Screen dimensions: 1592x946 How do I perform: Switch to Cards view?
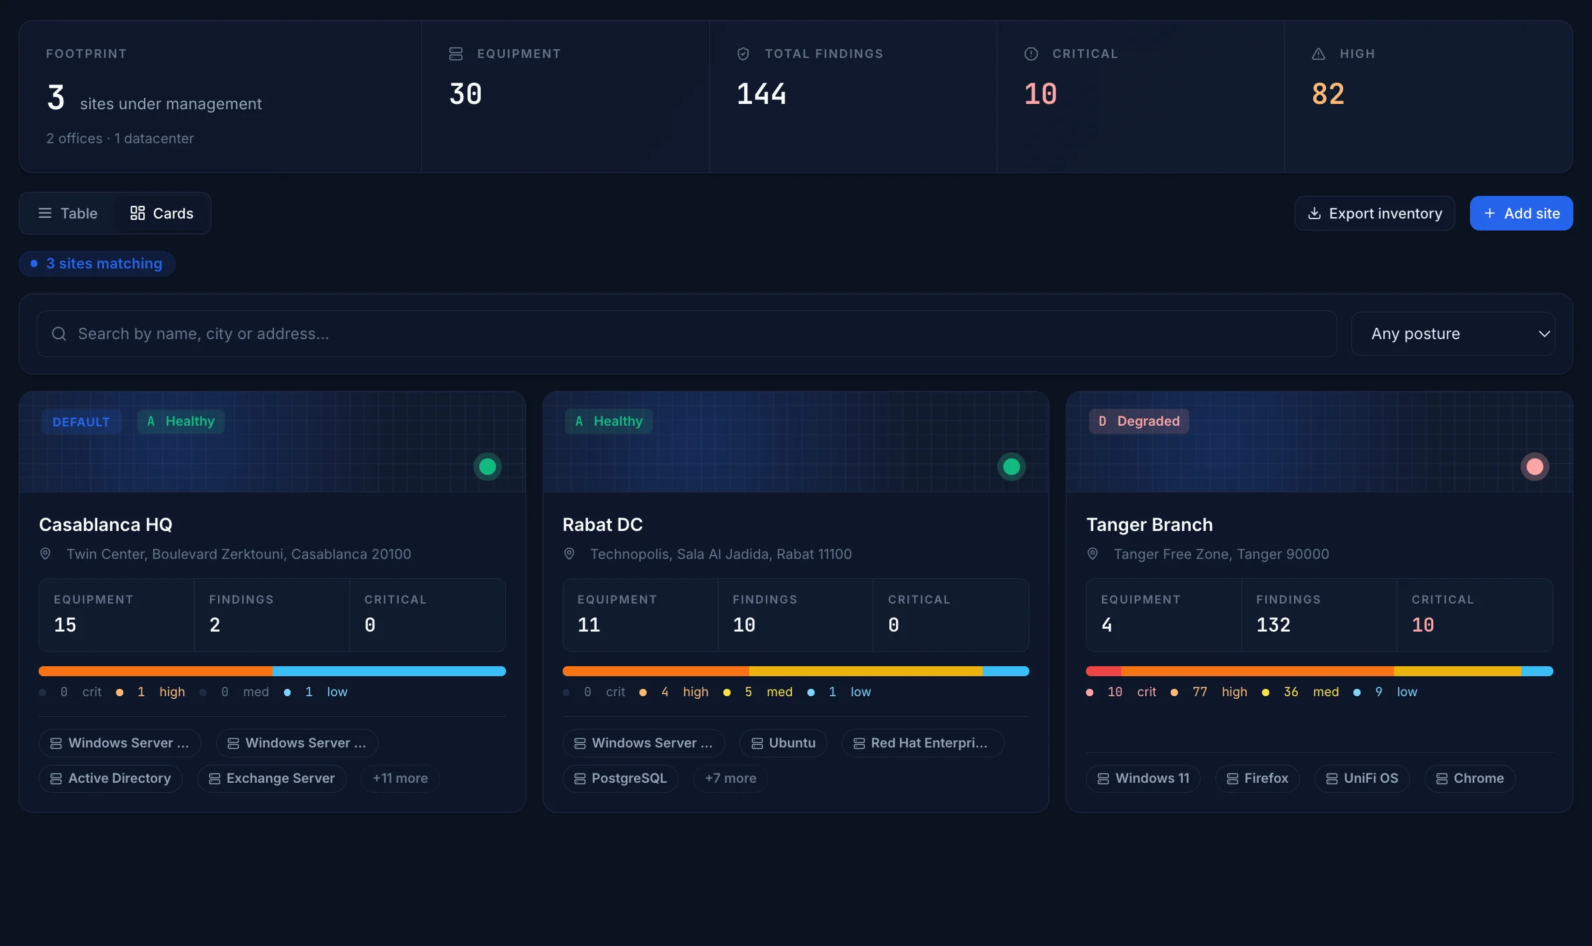click(x=162, y=213)
